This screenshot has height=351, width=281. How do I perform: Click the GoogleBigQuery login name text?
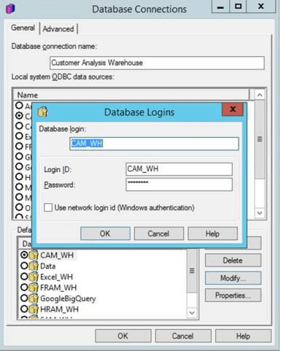pos(68,298)
